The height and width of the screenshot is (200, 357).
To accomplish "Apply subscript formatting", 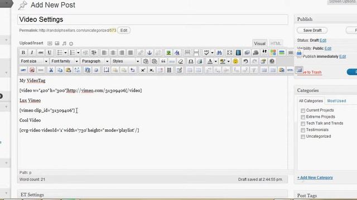I will click(x=151, y=70).
